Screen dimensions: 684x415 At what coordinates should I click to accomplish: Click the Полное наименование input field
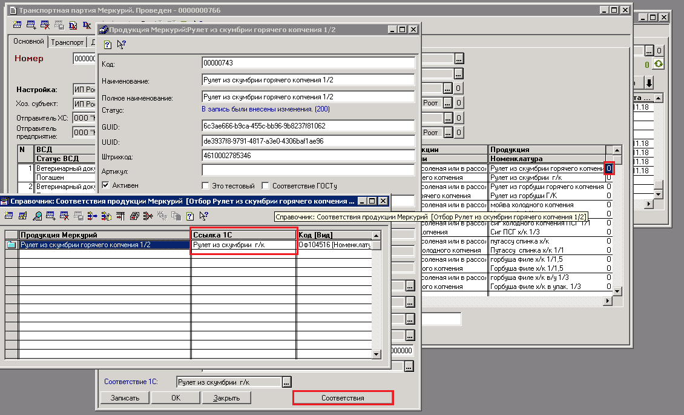point(309,97)
